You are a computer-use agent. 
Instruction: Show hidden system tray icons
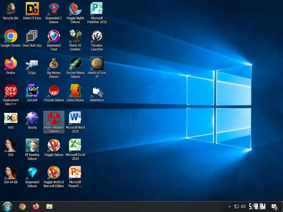tap(230, 206)
